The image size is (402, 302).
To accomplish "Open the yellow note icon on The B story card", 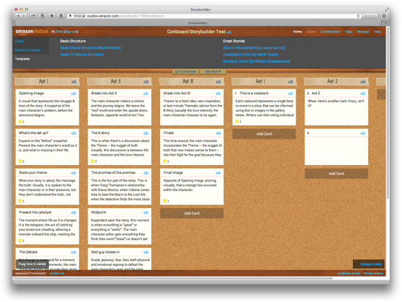I will click(92, 161).
